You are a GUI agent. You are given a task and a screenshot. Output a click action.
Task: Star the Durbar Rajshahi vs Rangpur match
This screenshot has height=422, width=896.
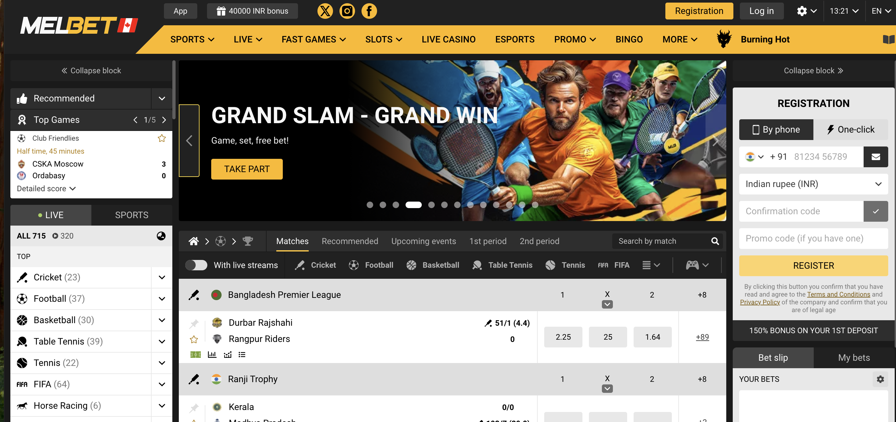point(194,339)
